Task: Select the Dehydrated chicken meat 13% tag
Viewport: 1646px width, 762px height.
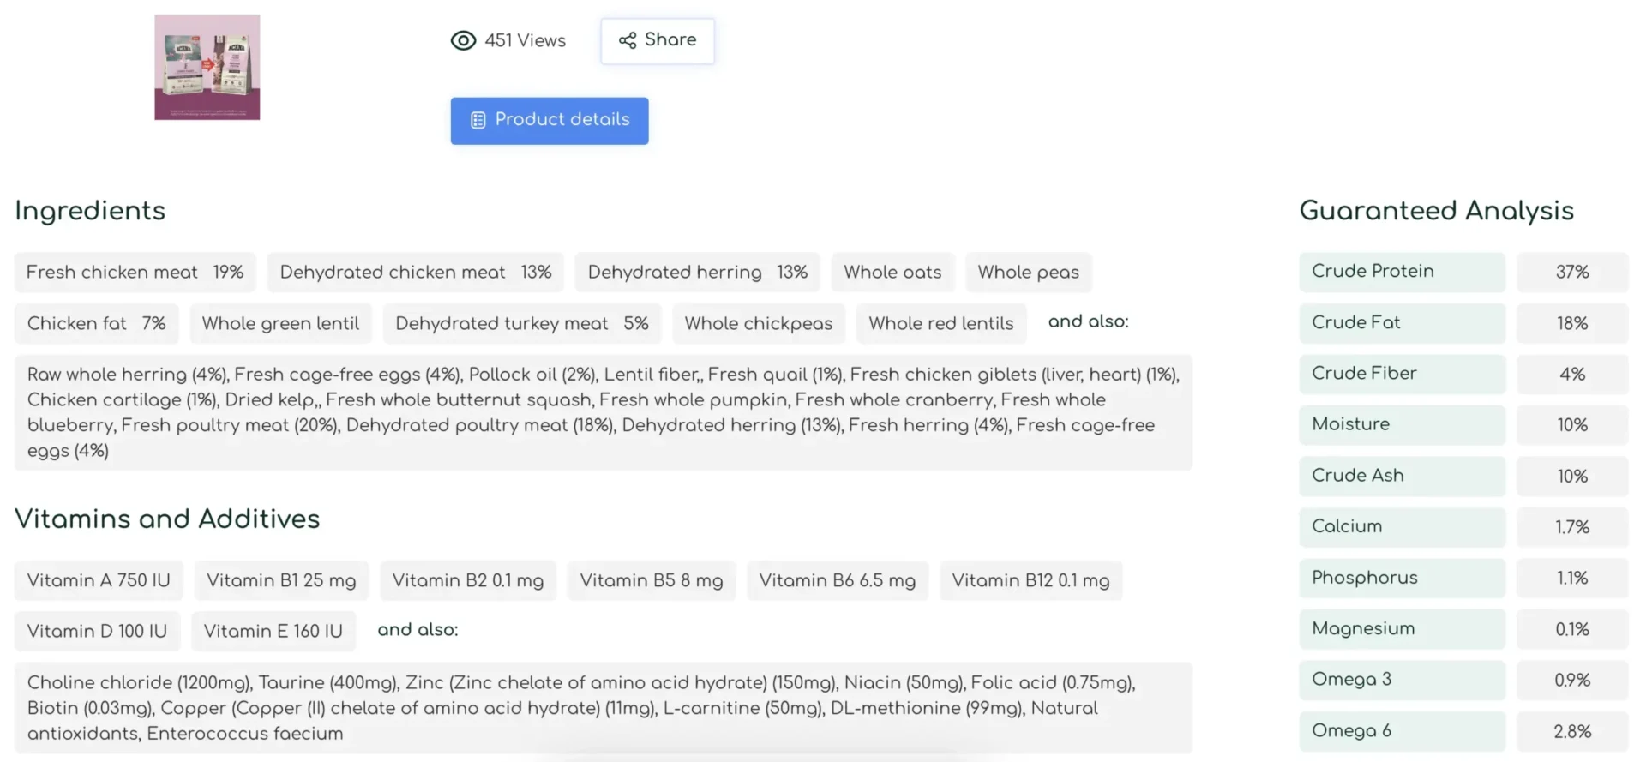Action: click(416, 273)
